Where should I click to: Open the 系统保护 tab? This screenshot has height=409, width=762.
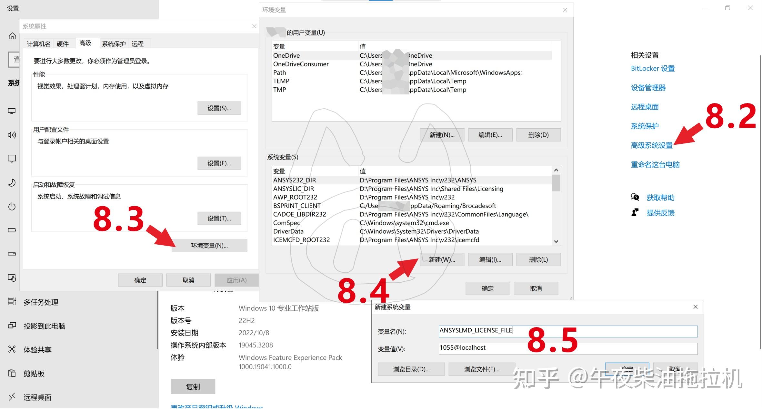pos(114,44)
